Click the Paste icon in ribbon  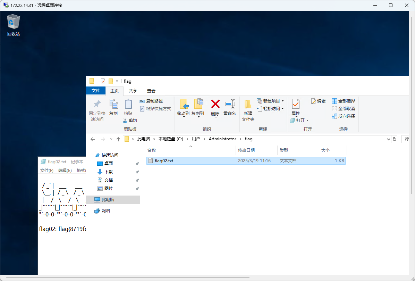point(128,104)
